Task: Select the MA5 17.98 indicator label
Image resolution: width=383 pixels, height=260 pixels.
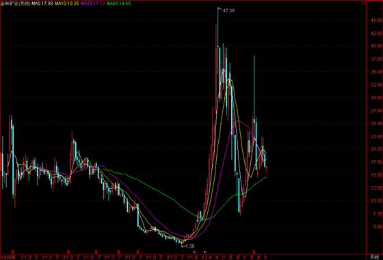Action: click(42, 3)
